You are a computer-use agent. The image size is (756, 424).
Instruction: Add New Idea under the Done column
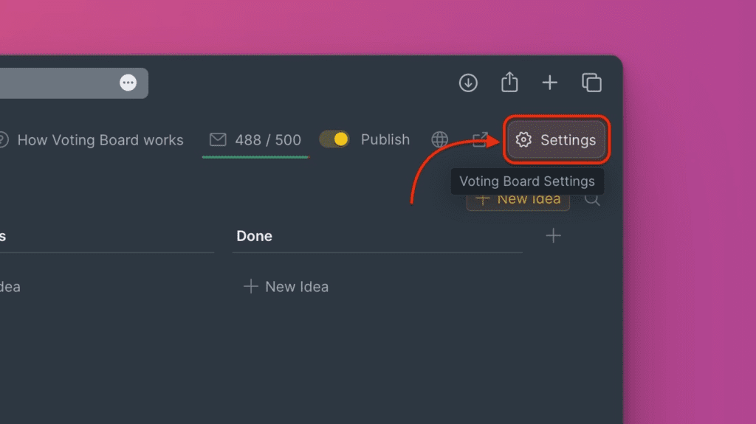click(x=286, y=286)
